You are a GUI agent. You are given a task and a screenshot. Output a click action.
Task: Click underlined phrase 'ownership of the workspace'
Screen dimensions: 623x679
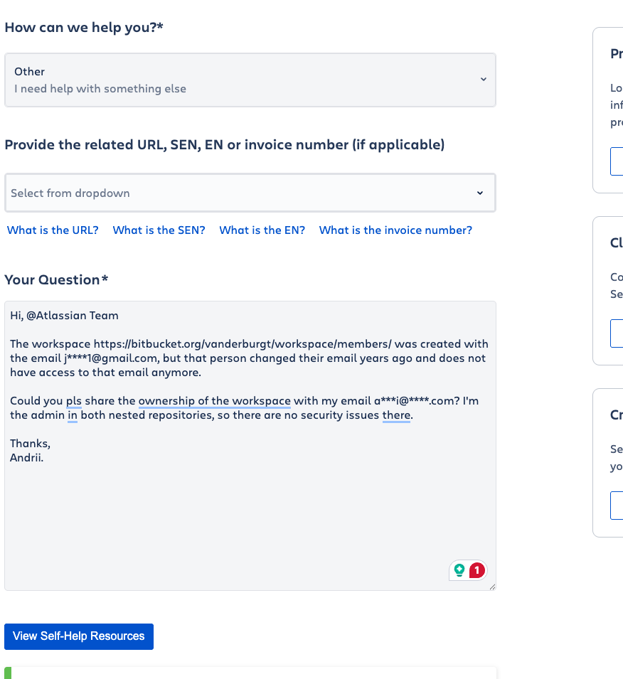[215, 401]
